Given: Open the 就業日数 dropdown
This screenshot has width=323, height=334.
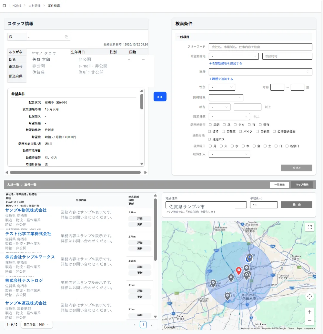Looking at the screenshot, I should [229, 116].
